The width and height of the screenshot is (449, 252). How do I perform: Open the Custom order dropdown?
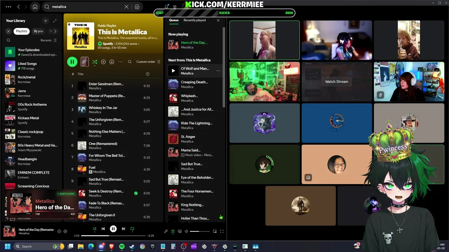click(148, 62)
